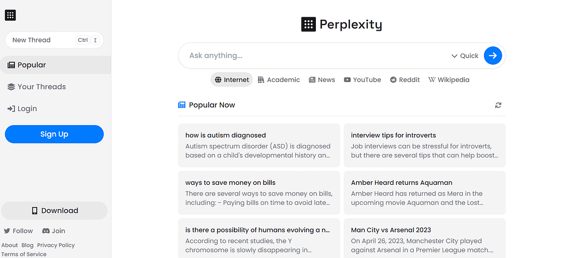Choose Reddit as search focus
Viewport: 571px width, 258px height.
[x=405, y=79]
